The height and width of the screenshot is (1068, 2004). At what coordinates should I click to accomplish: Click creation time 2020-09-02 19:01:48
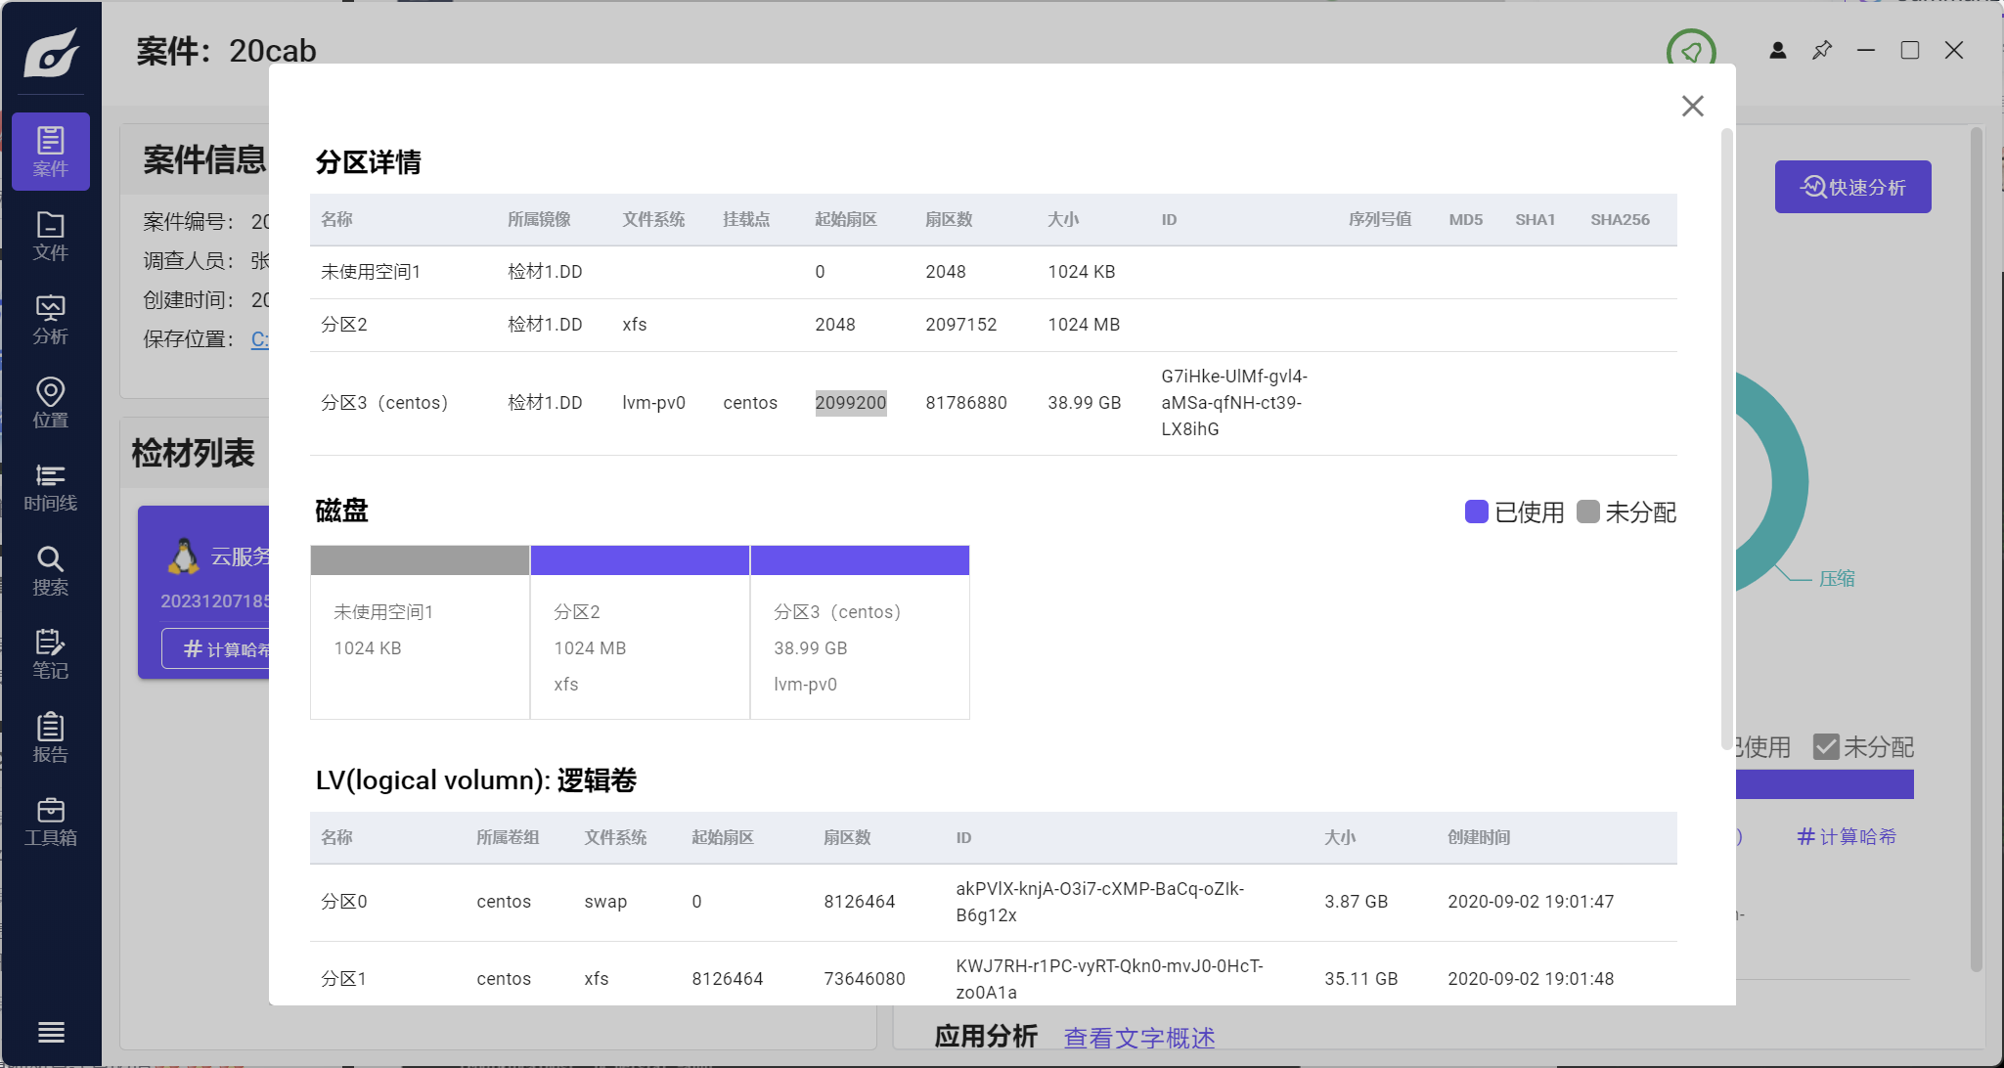[x=1531, y=979]
